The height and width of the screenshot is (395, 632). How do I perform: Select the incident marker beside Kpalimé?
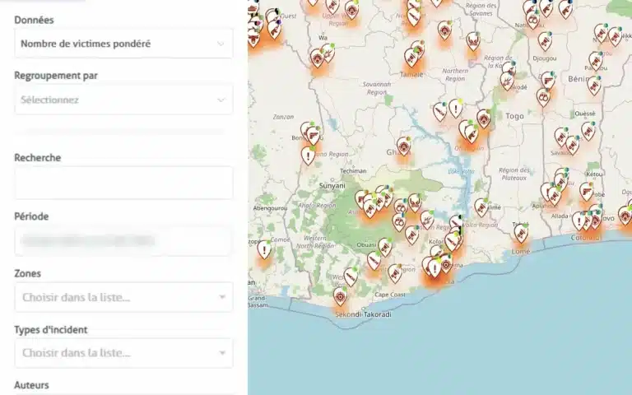[481, 207]
